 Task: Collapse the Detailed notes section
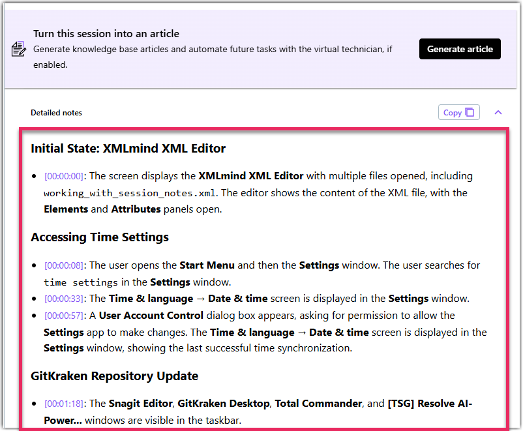click(498, 112)
